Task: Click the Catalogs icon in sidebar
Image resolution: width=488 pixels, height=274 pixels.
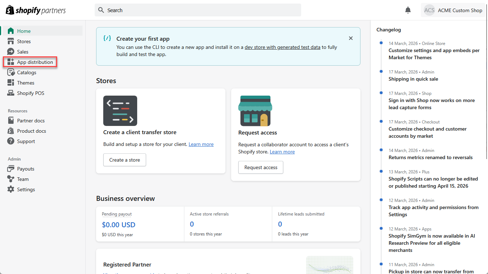Action: (x=11, y=72)
